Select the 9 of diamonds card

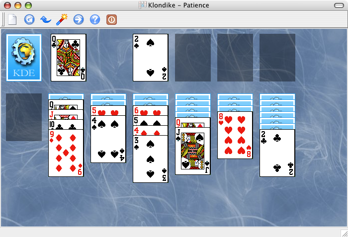point(66,153)
